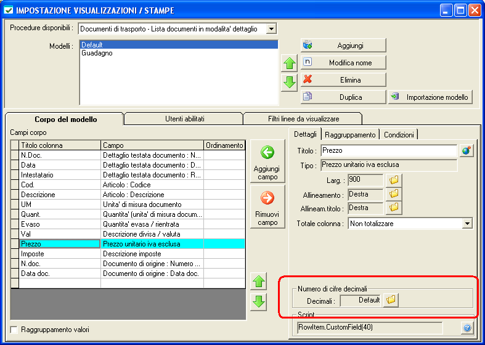Open folder icon beside Allineamento field

click(x=394, y=194)
